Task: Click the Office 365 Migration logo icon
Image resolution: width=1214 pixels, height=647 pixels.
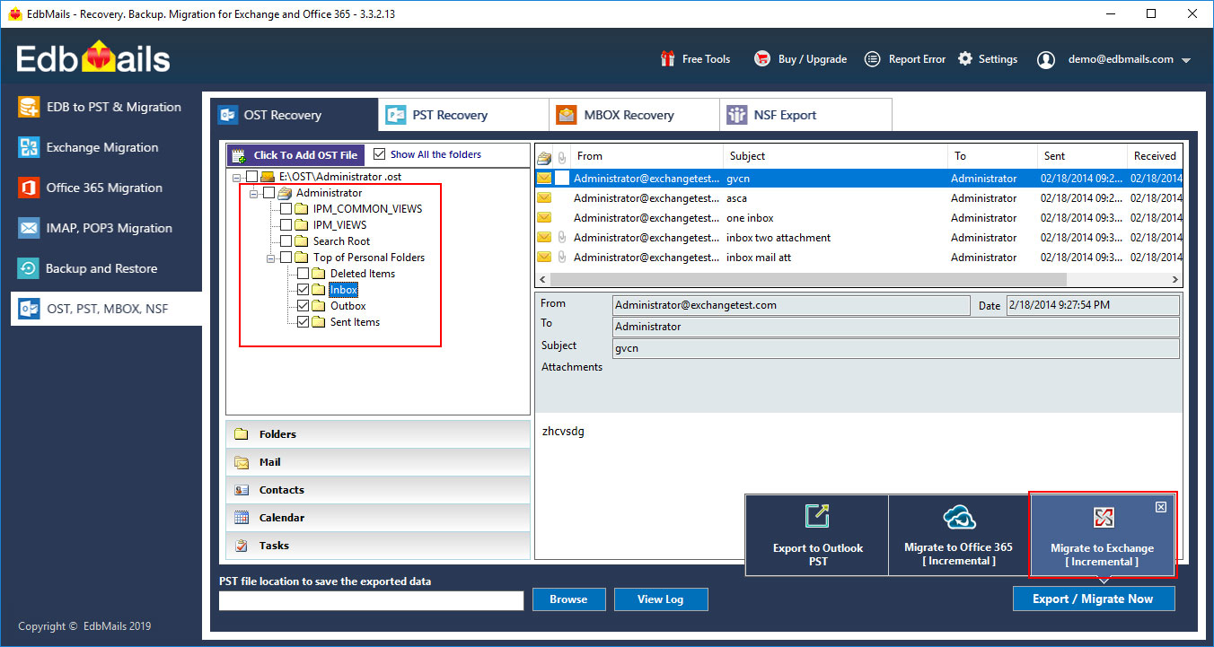Action: tap(30, 188)
